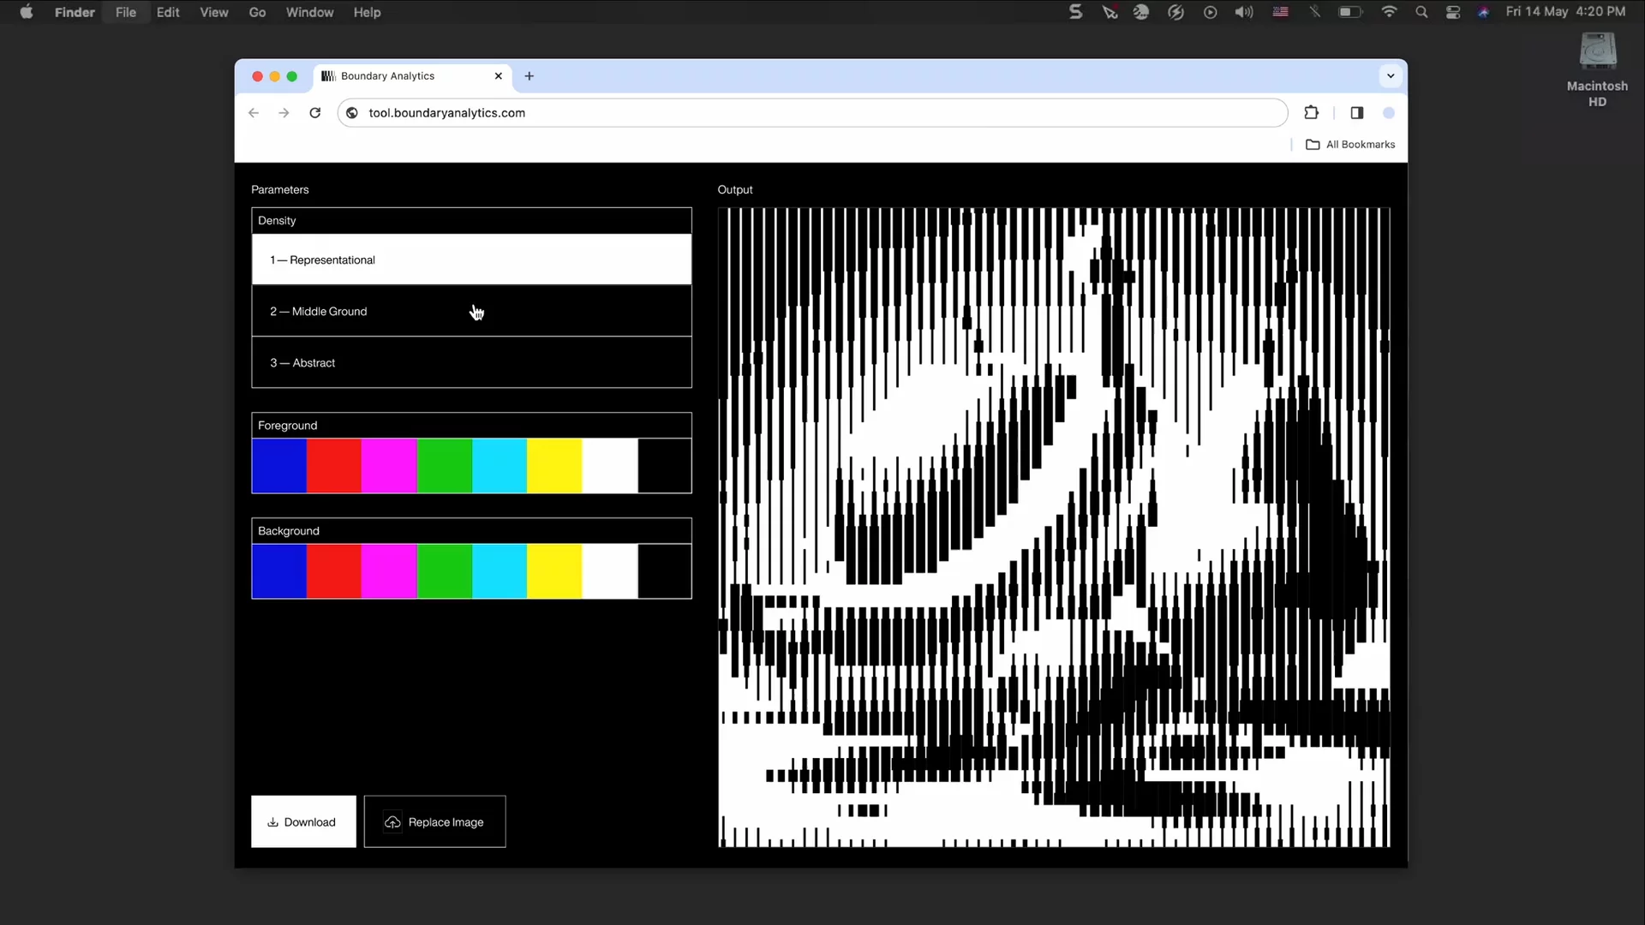The width and height of the screenshot is (1645, 925).
Task: Open a new tab with plus icon
Action: point(529,76)
